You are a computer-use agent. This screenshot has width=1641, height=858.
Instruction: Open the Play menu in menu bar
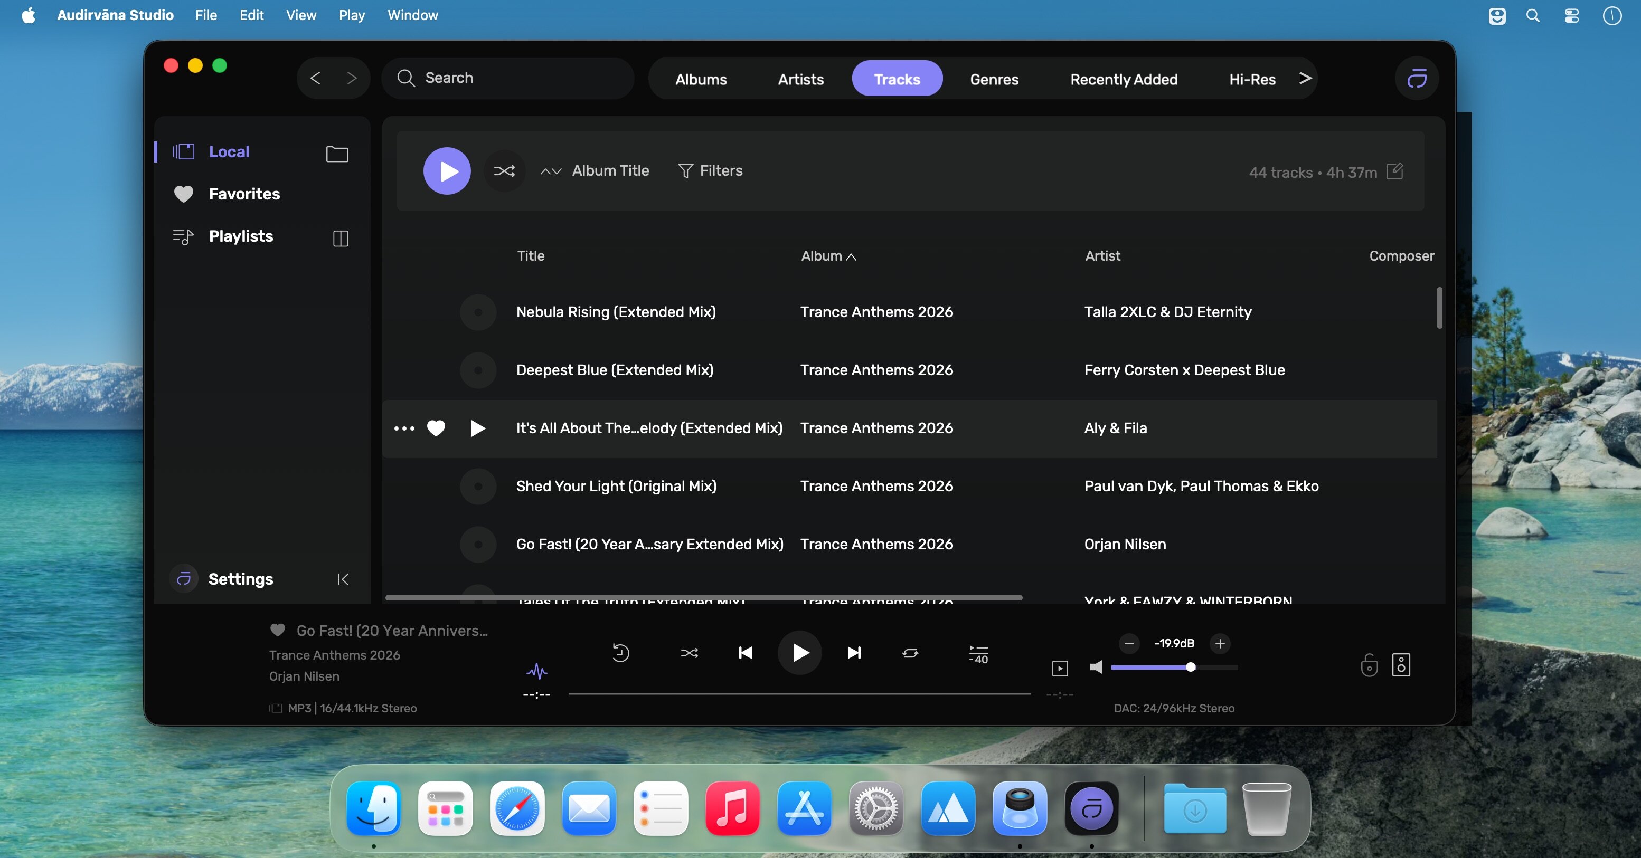click(351, 15)
